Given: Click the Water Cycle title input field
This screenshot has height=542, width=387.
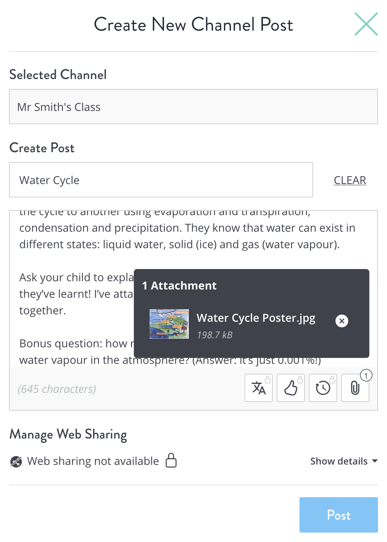Looking at the screenshot, I should click(161, 180).
